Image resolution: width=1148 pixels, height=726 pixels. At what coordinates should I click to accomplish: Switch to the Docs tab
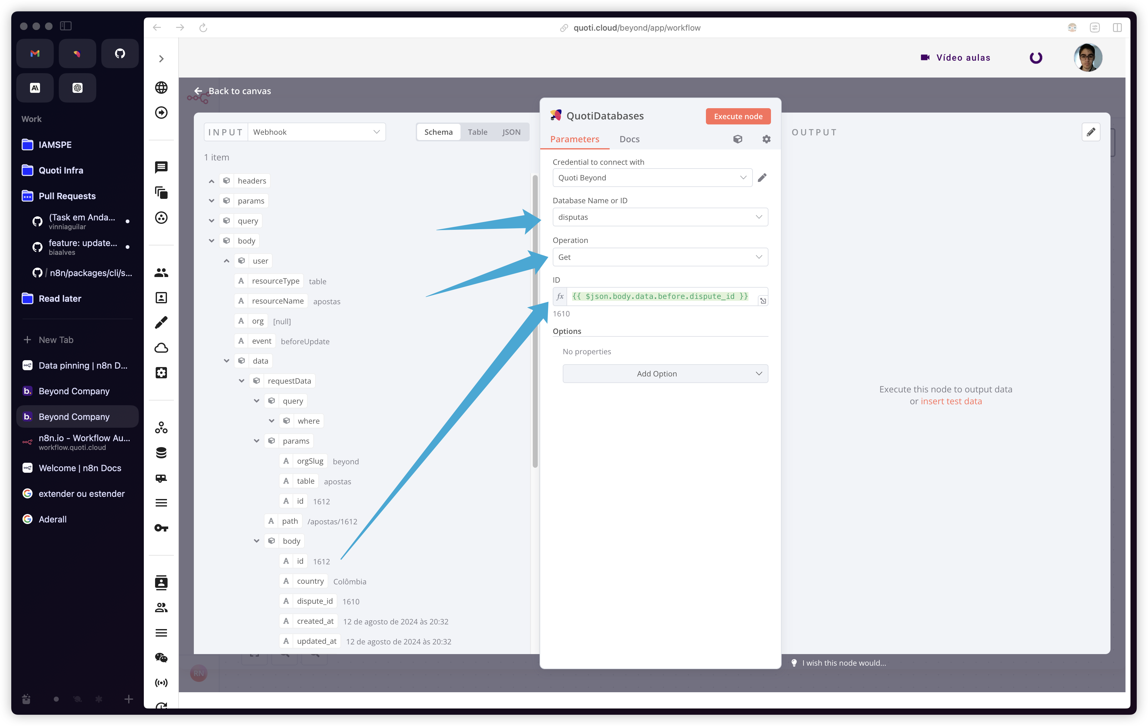[x=629, y=139]
